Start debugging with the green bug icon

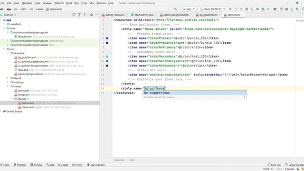[247, 9]
